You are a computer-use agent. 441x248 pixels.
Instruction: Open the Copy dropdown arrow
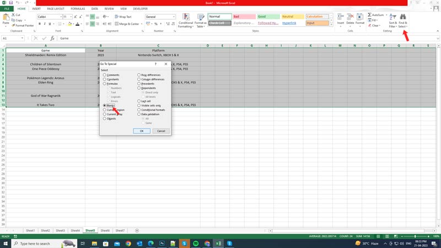(25, 20)
